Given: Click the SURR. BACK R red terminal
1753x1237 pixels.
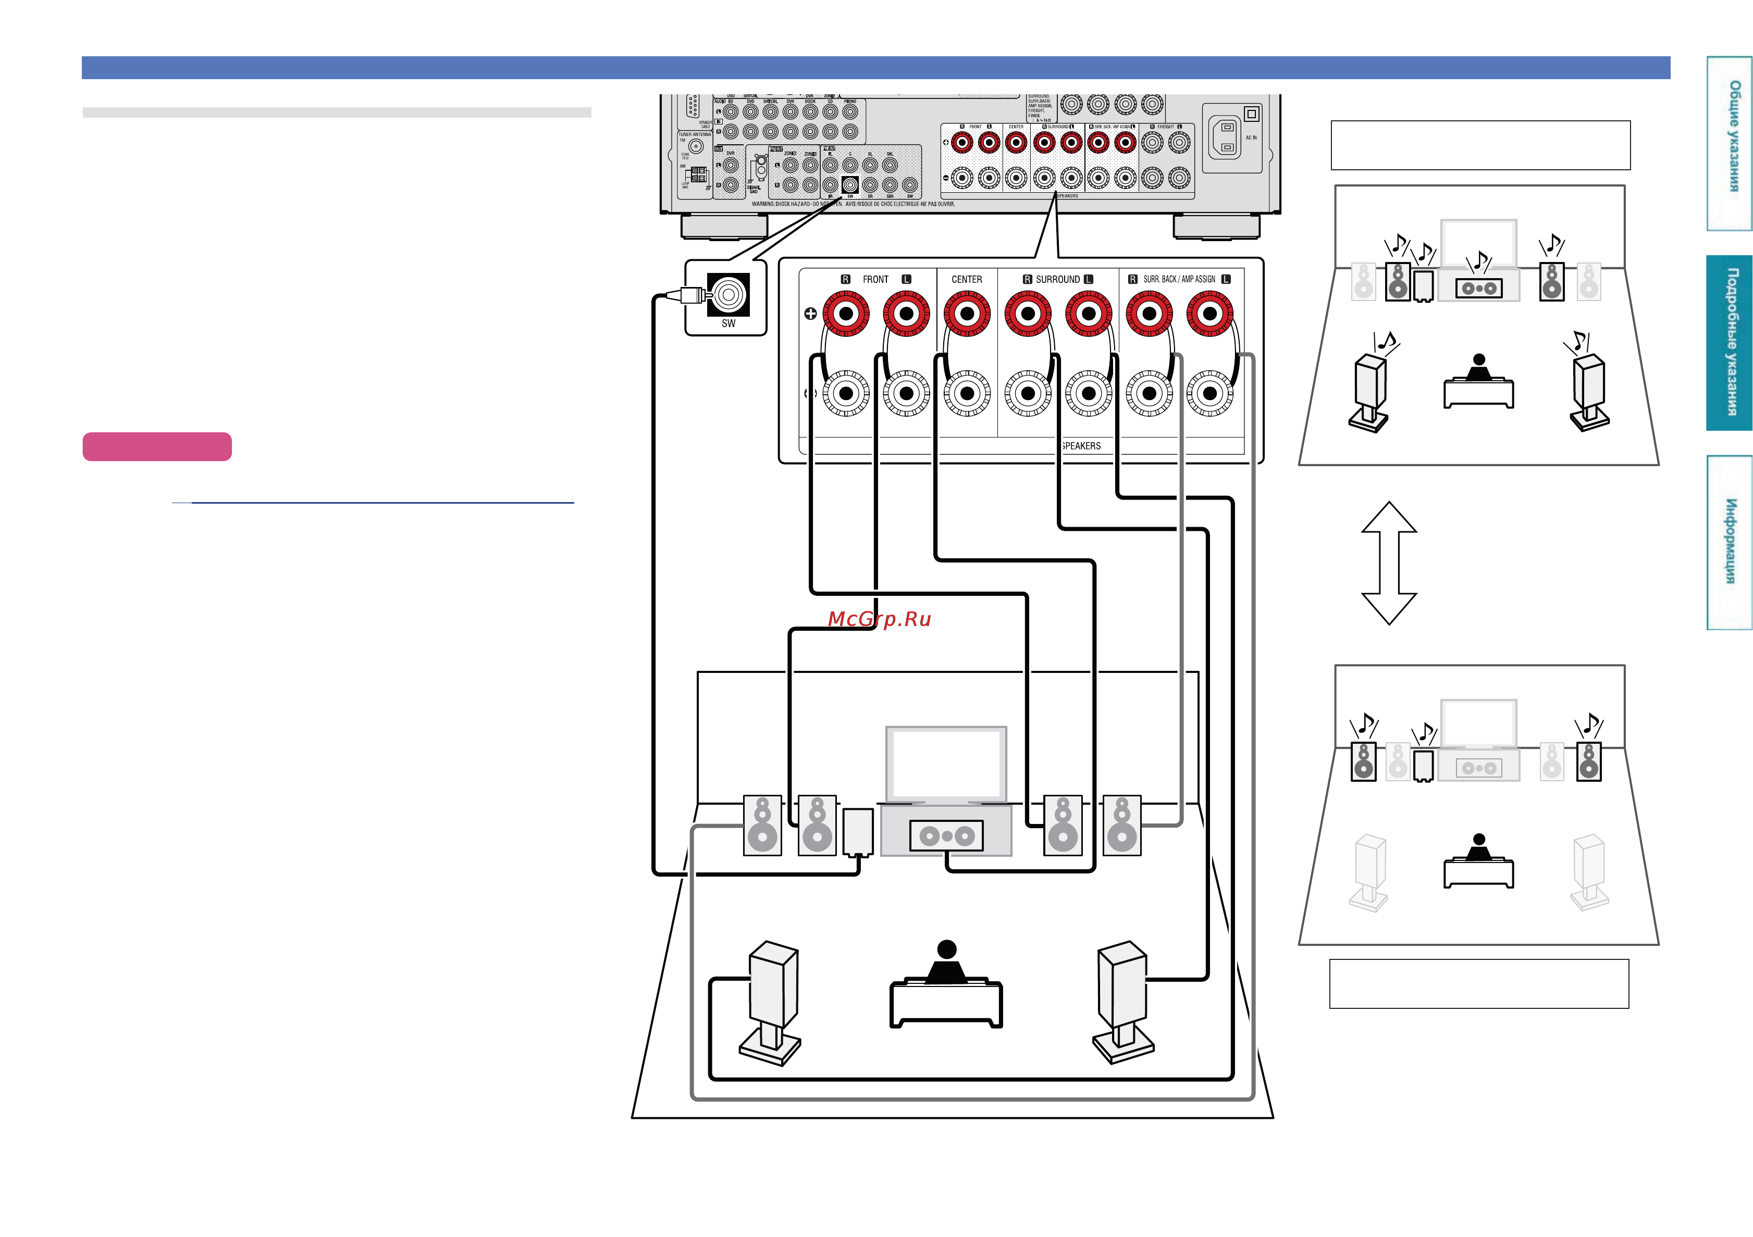Looking at the screenshot, I should [x=1149, y=313].
